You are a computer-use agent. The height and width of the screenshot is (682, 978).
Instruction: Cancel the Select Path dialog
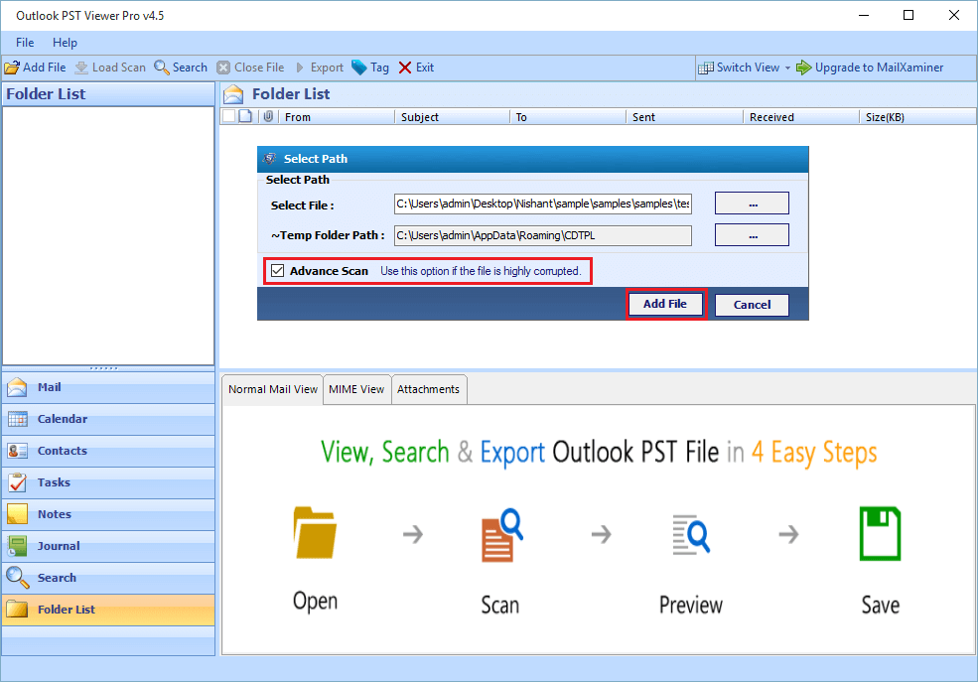752,305
